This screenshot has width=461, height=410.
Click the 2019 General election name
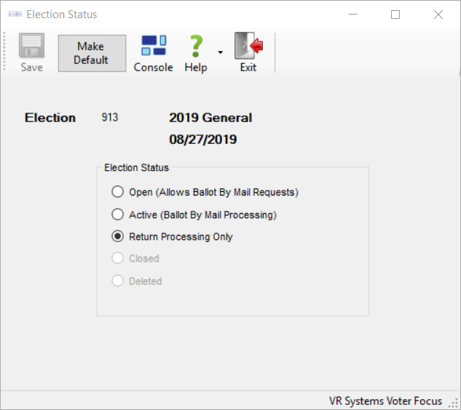[210, 117]
